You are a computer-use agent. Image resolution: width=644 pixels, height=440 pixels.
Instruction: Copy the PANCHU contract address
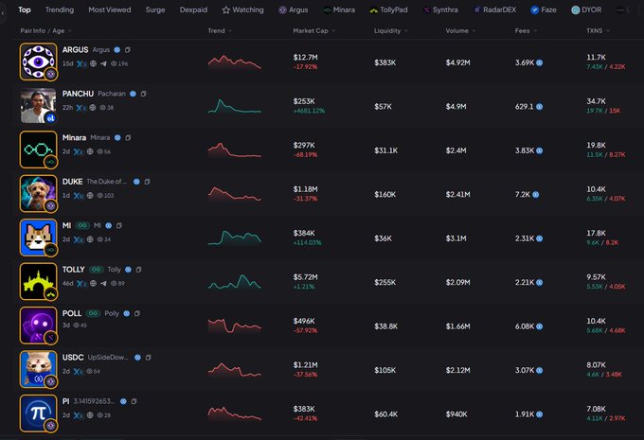coord(143,94)
